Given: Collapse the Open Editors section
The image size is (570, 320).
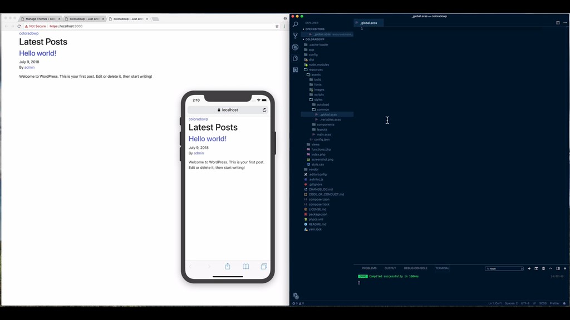Looking at the screenshot, I should point(315,29).
